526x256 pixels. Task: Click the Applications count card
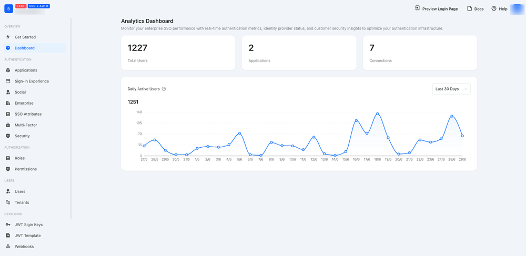[x=299, y=53]
